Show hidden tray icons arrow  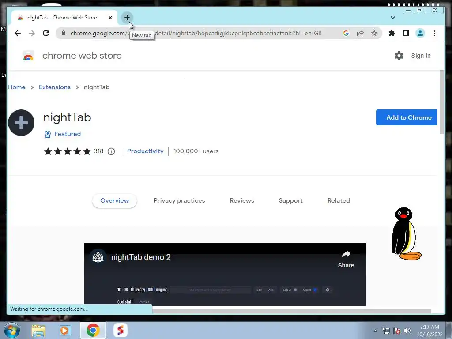tap(375, 331)
